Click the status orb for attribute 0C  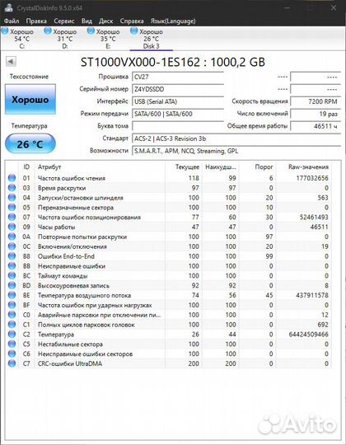tap(12, 246)
